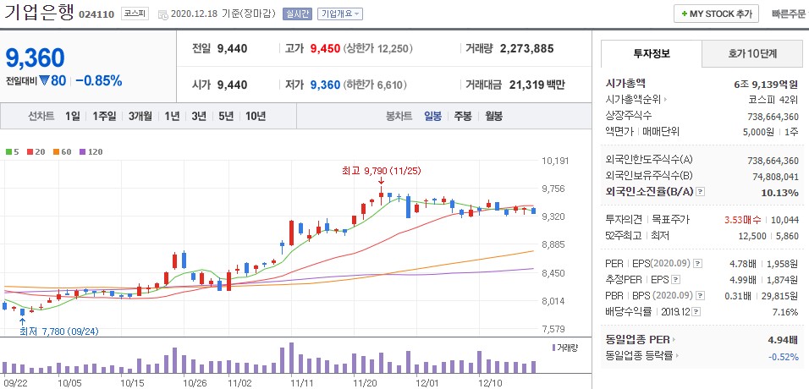This screenshot has height=389, width=809.
Task: Select the 10년 line chart period
Action: (256, 116)
